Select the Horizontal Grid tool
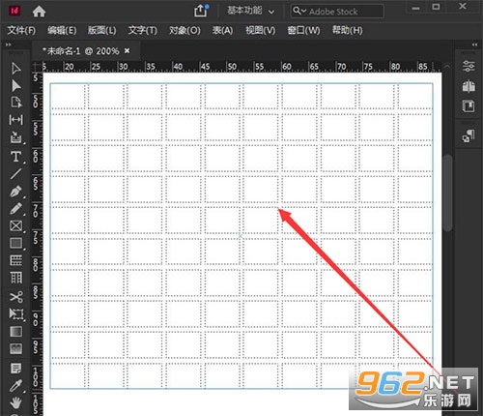Viewport: 483px width, 416px height. click(15, 260)
